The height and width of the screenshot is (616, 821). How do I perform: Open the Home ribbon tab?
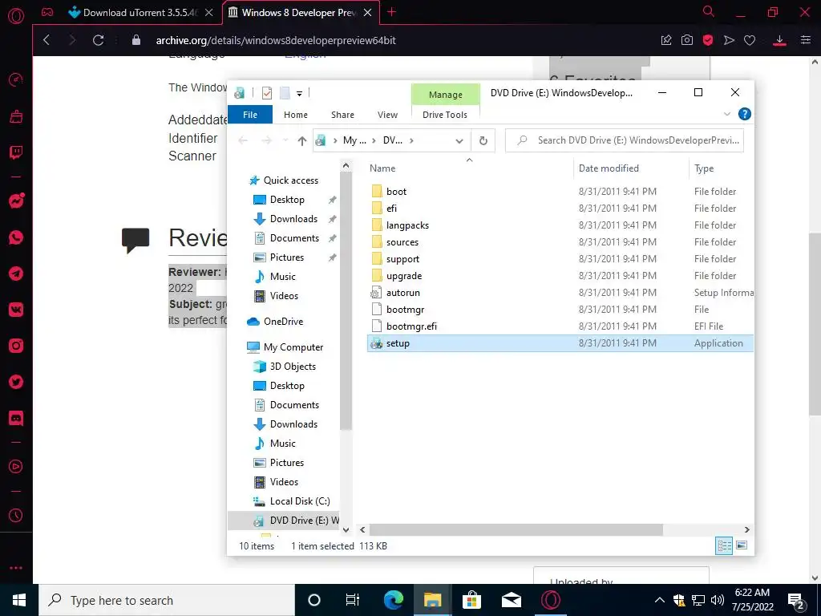tap(296, 115)
